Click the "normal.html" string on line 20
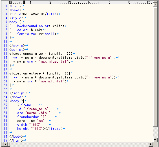Viewport: 159px width, 147px height. (x=52, y=81)
